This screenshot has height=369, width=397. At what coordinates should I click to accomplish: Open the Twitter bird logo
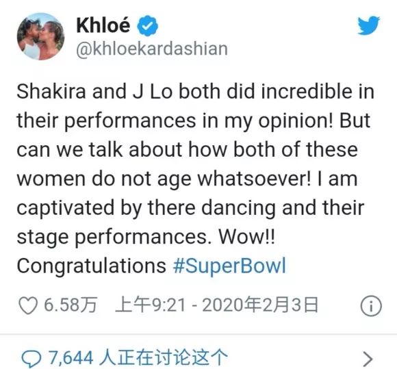(x=368, y=25)
